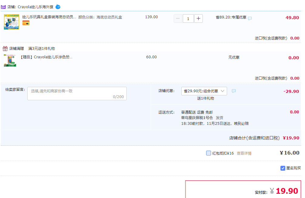Click comment icon next to 省89.20:专属优惠
This screenshot has height=198, width=305.
pyautogui.click(x=250, y=18)
